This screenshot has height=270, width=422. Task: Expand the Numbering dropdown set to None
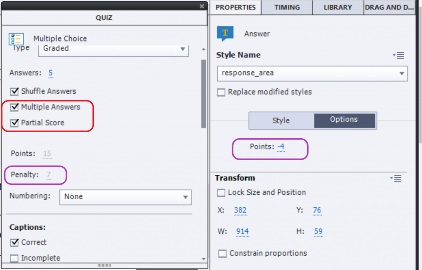coord(125,197)
